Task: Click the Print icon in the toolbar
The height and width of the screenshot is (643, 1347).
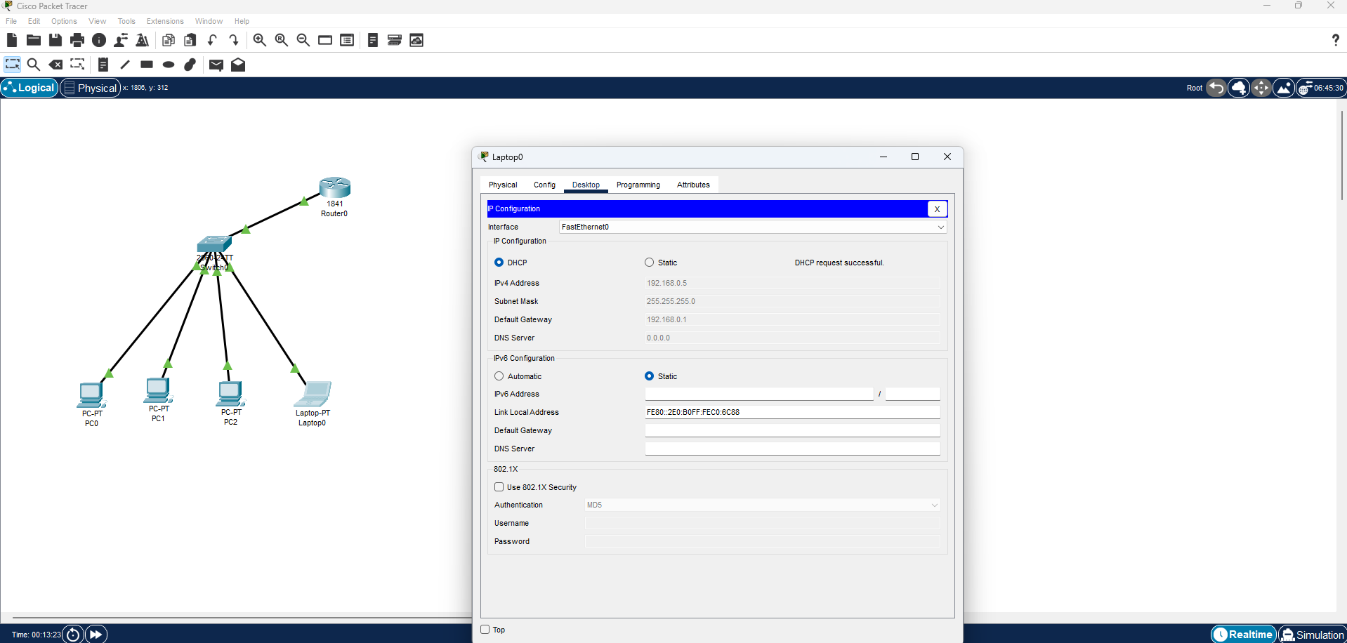Action: (77, 40)
